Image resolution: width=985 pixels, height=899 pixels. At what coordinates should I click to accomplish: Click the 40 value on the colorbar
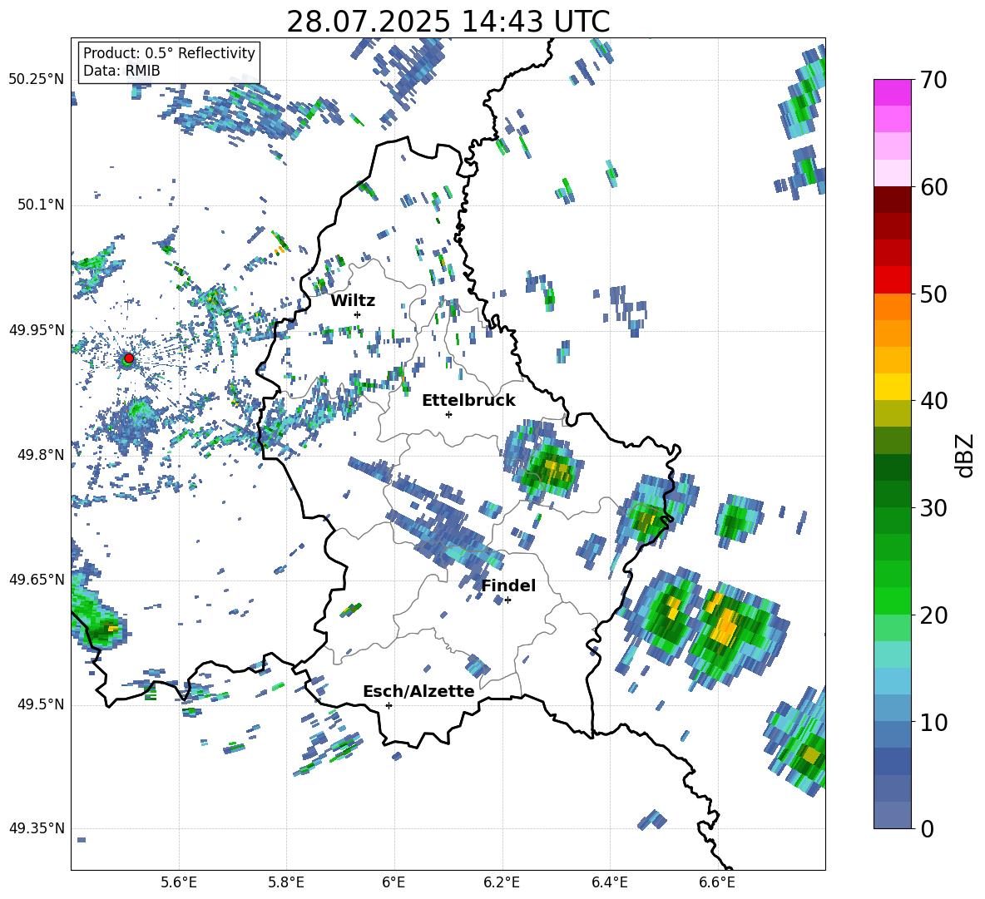click(933, 401)
